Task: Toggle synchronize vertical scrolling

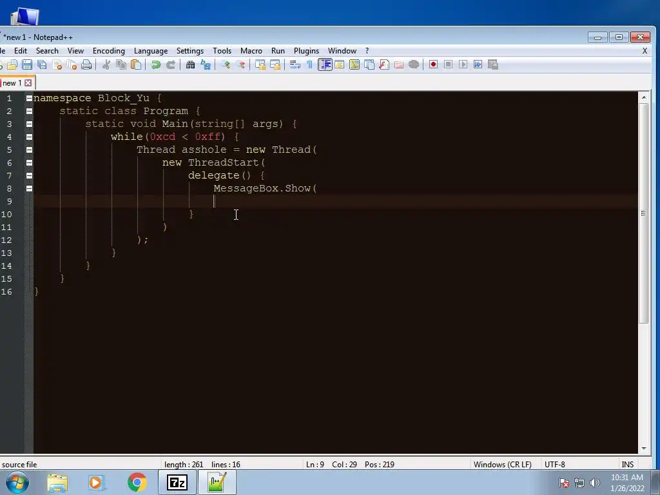Action: pos(260,64)
